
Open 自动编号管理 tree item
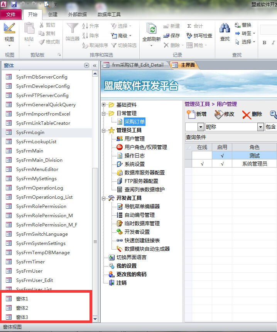pos(140,215)
